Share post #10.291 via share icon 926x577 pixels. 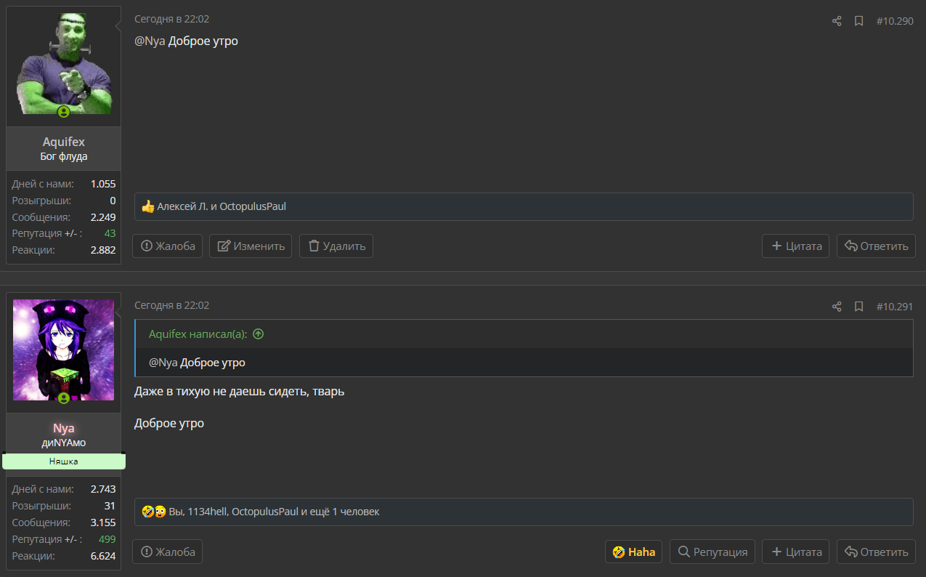click(x=837, y=307)
